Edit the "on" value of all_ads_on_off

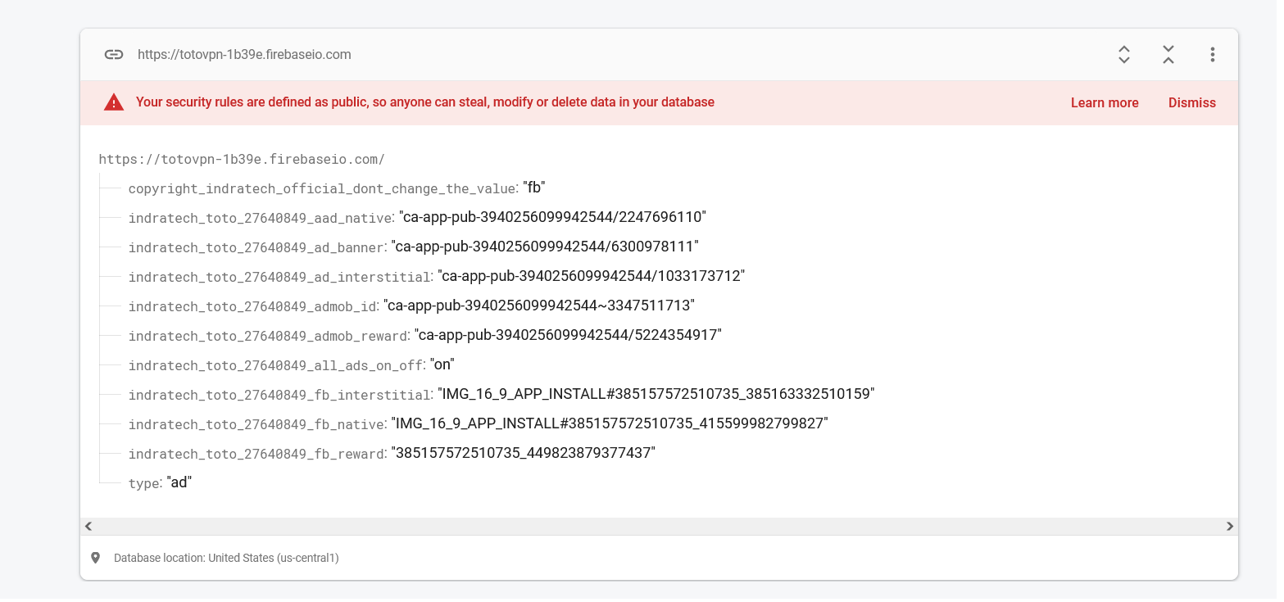pos(442,364)
